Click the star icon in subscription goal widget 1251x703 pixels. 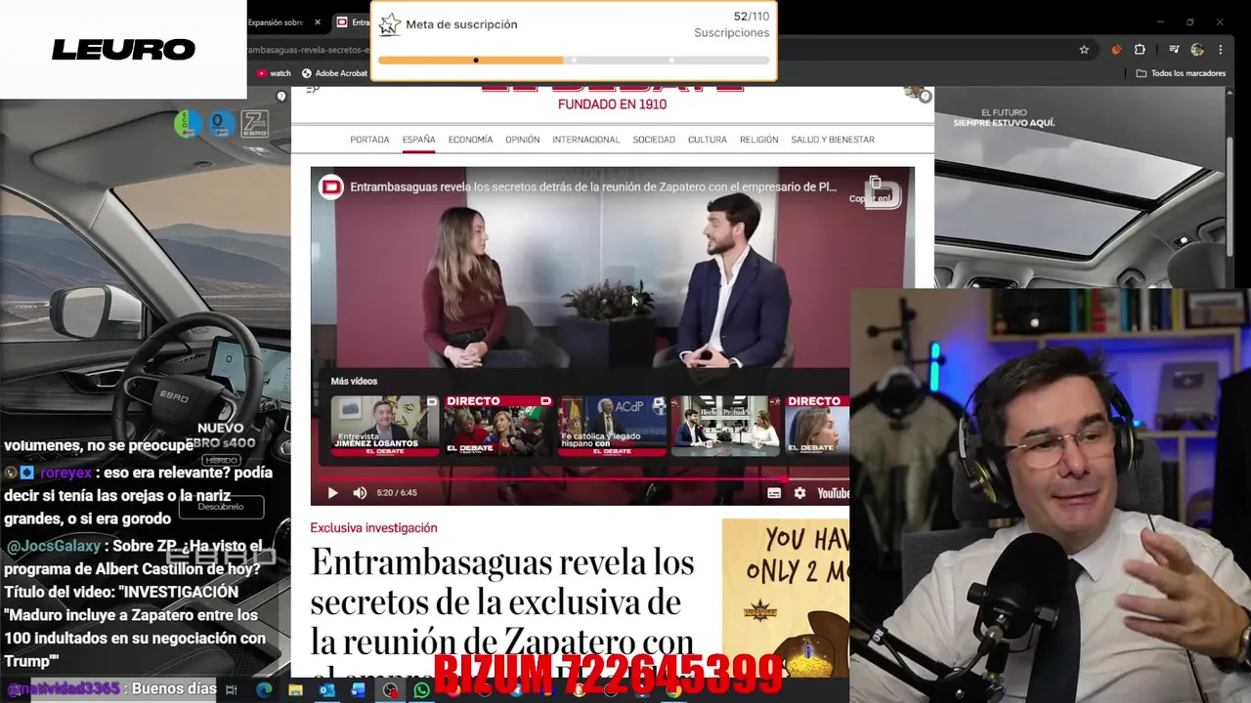[390, 24]
